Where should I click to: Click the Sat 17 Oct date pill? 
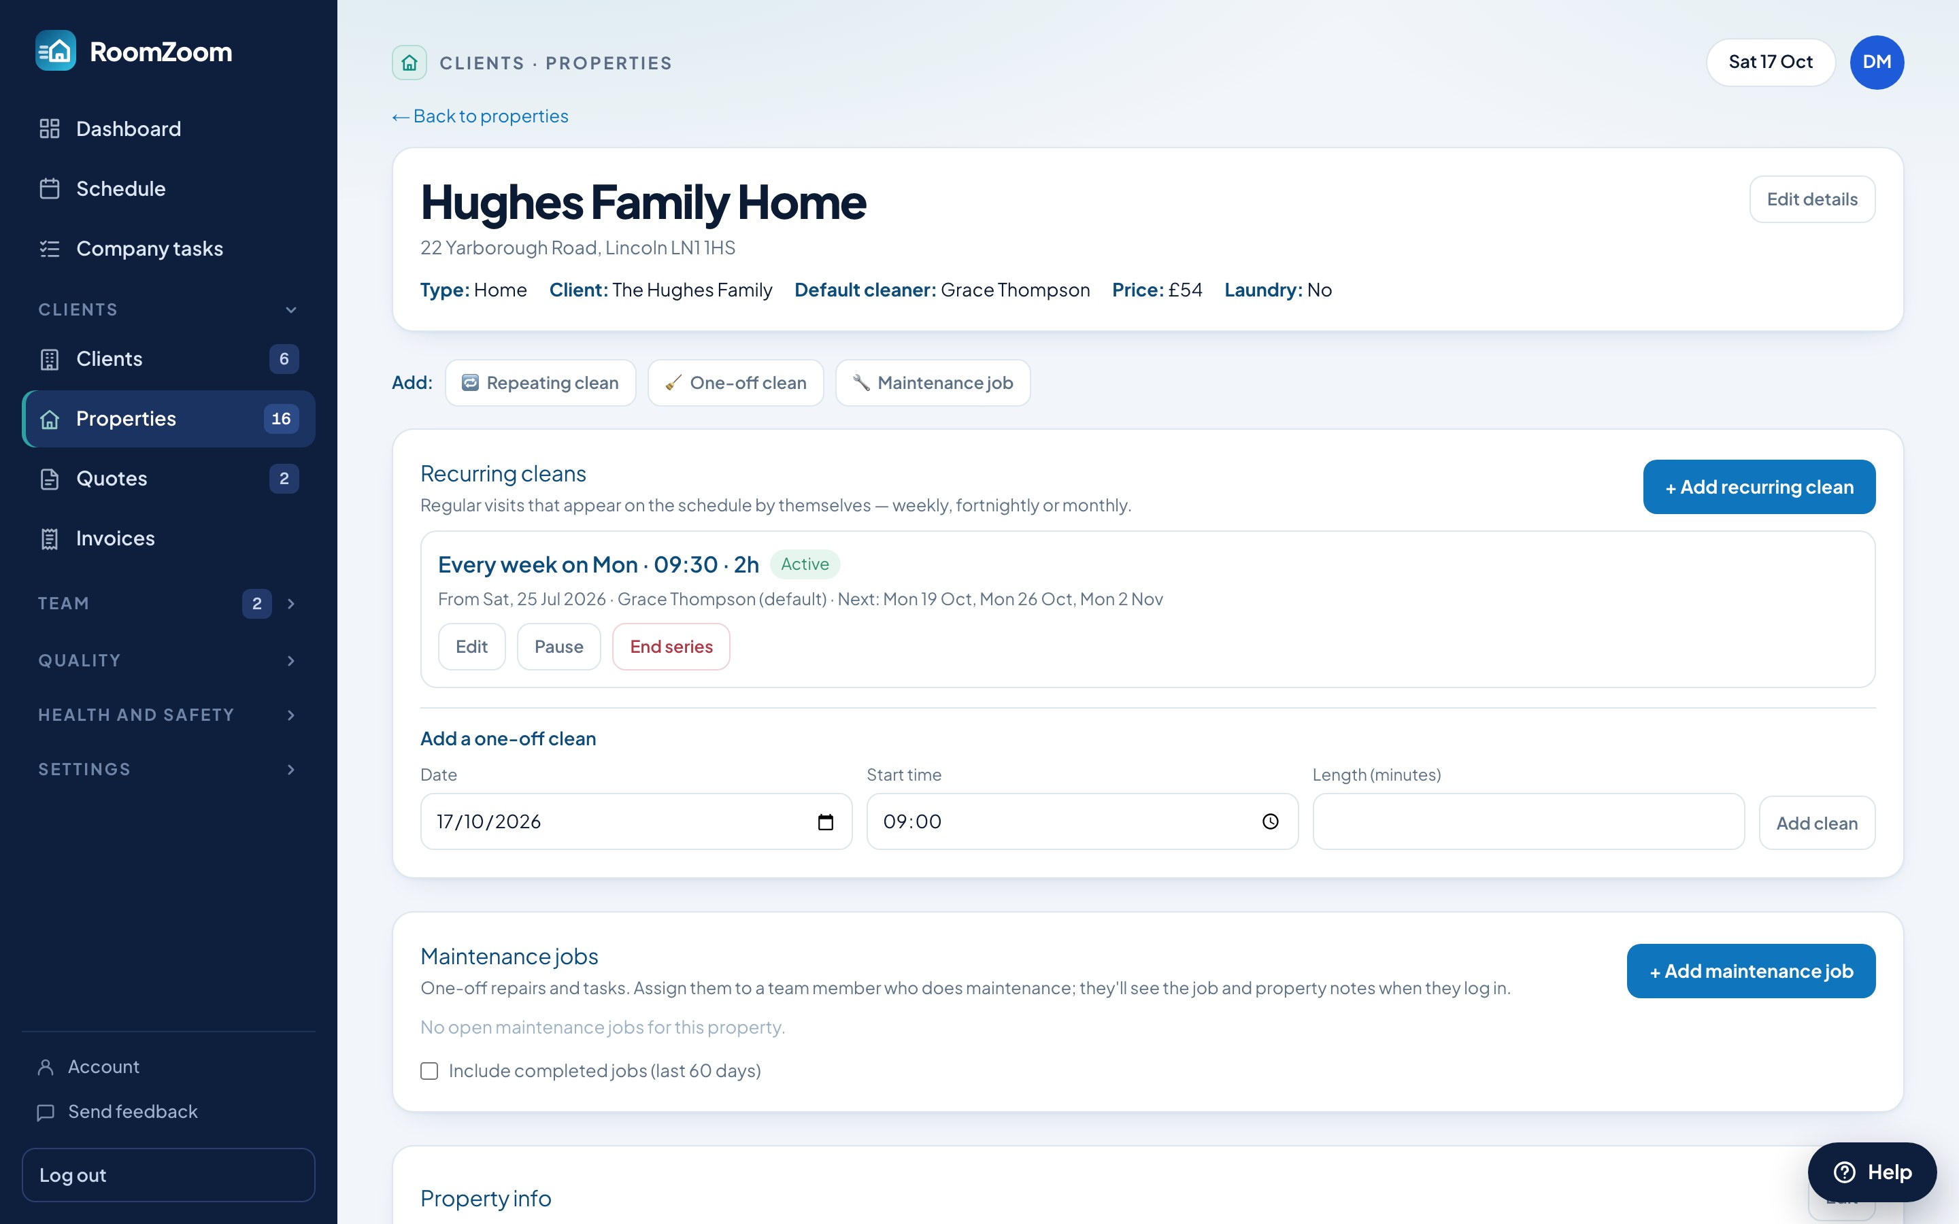[x=1771, y=61]
